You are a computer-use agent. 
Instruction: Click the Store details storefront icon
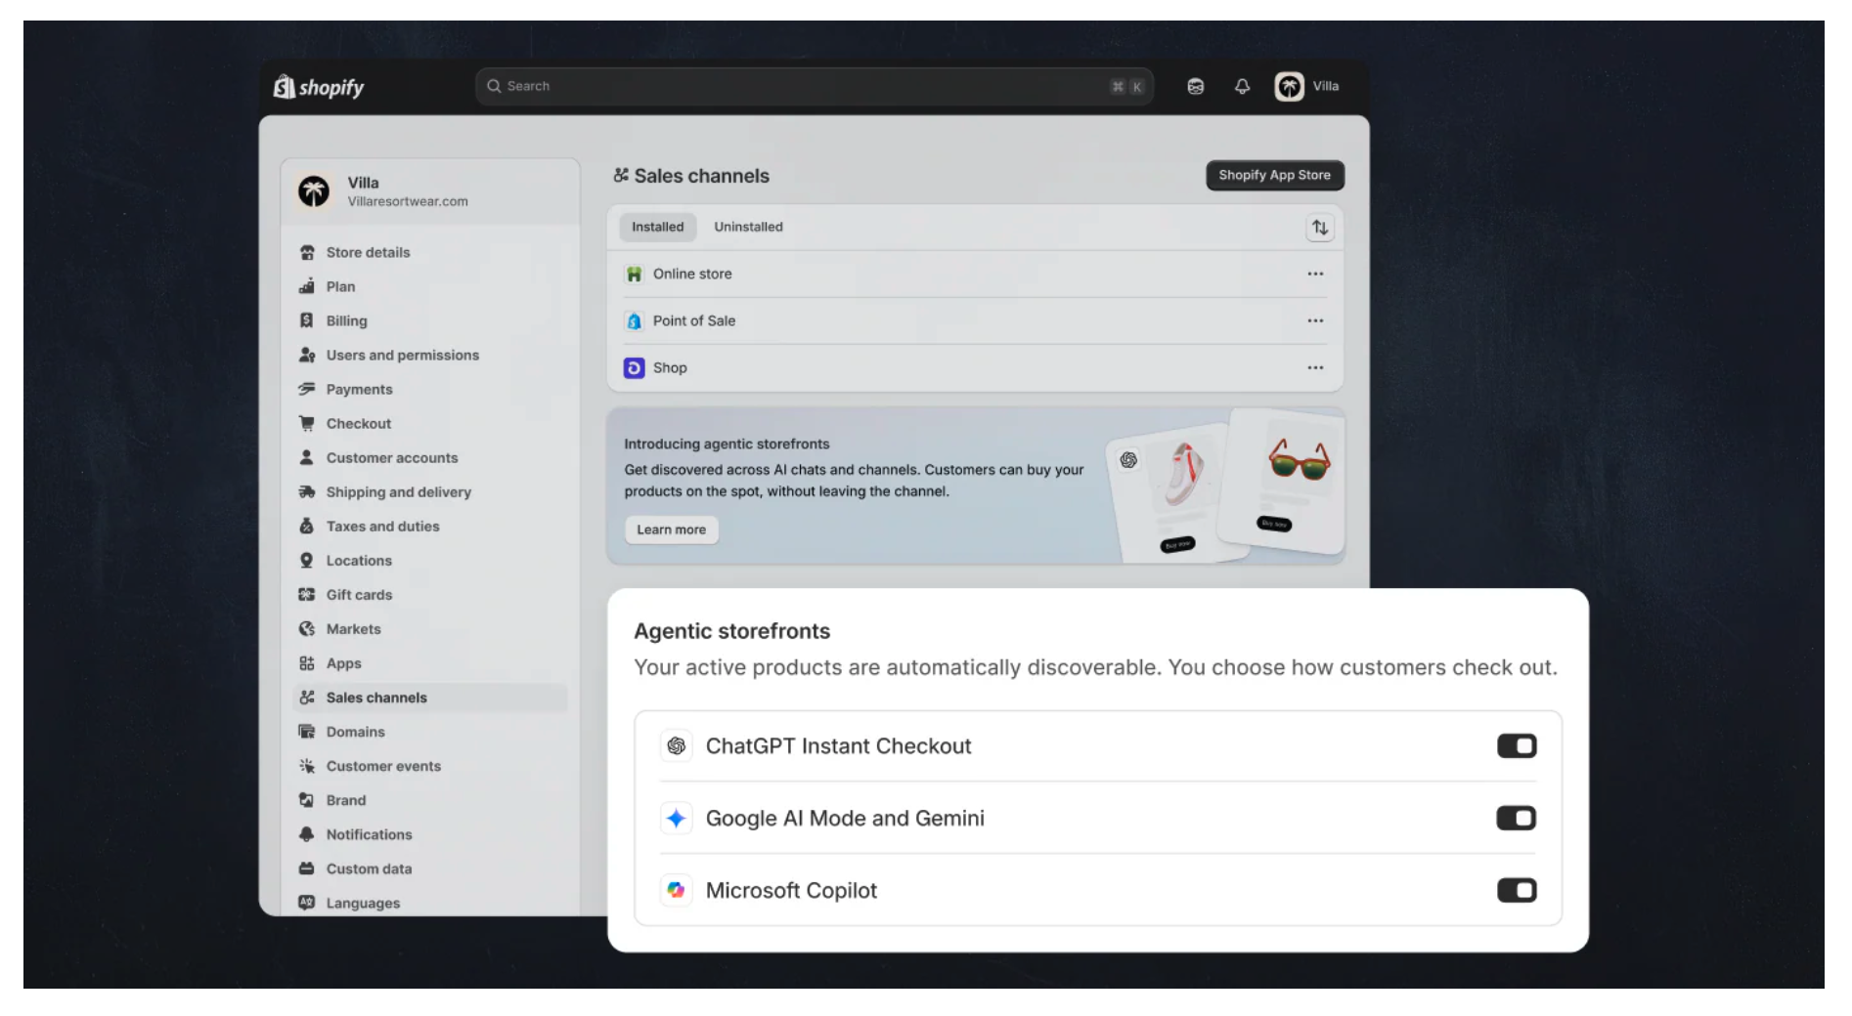pos(307,252)
